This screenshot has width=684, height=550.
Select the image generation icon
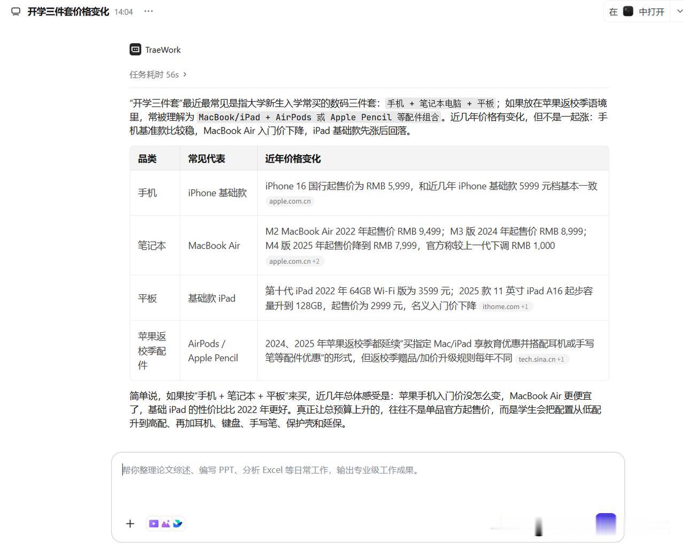pos(166,524)
